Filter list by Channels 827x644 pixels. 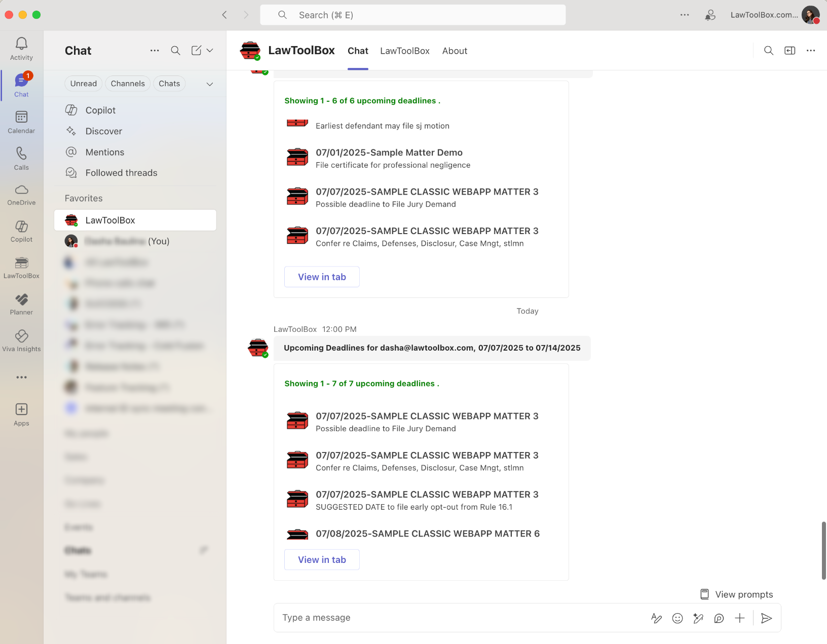tap(128, 84)
